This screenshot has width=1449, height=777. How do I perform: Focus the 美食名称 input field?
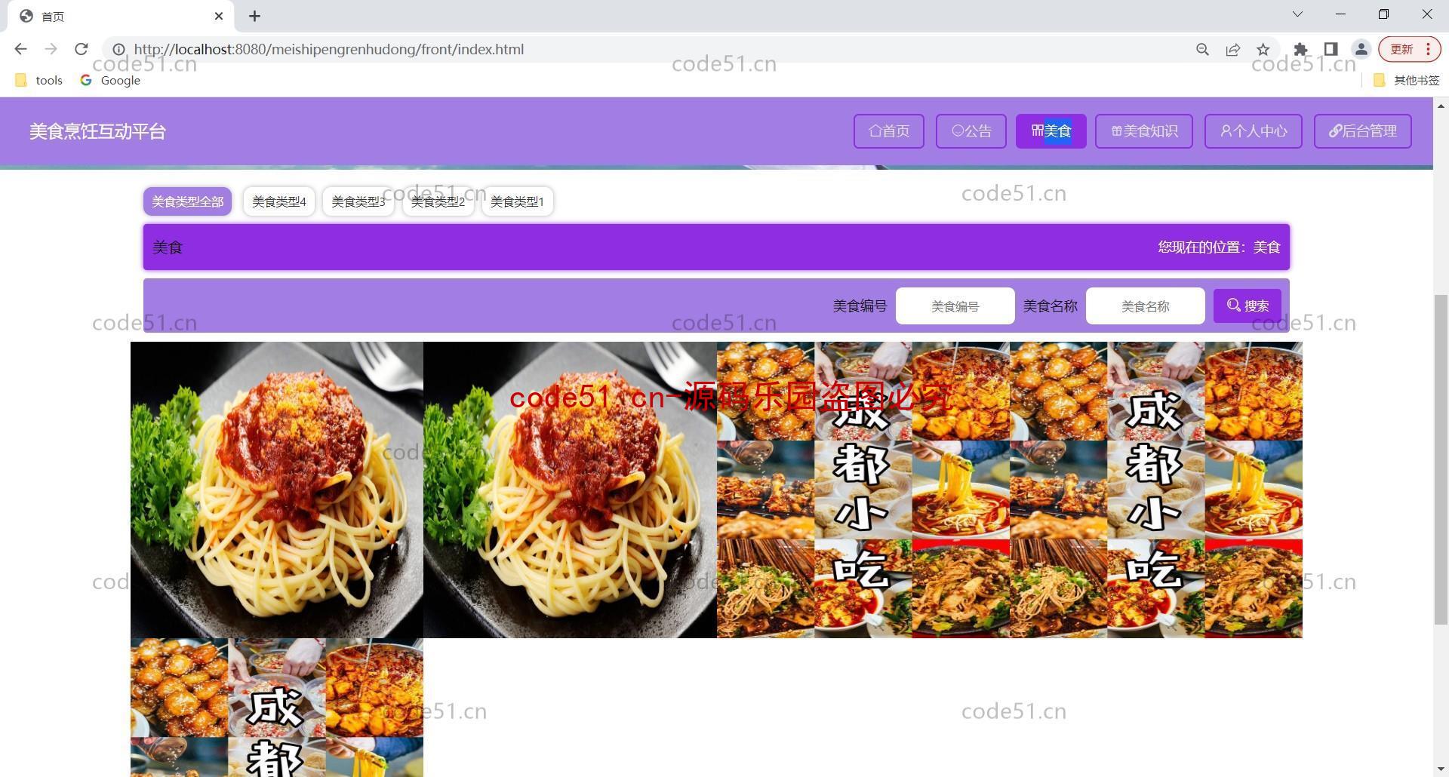[x=1146, y=306]
